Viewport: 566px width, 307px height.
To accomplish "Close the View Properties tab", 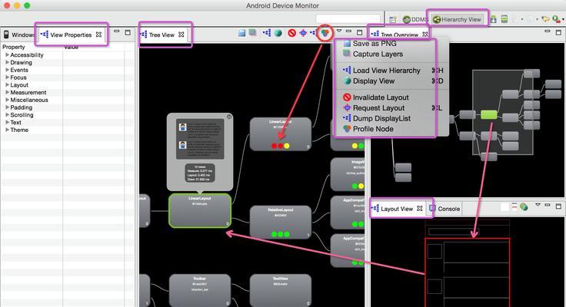I will (x=98, y=35).
